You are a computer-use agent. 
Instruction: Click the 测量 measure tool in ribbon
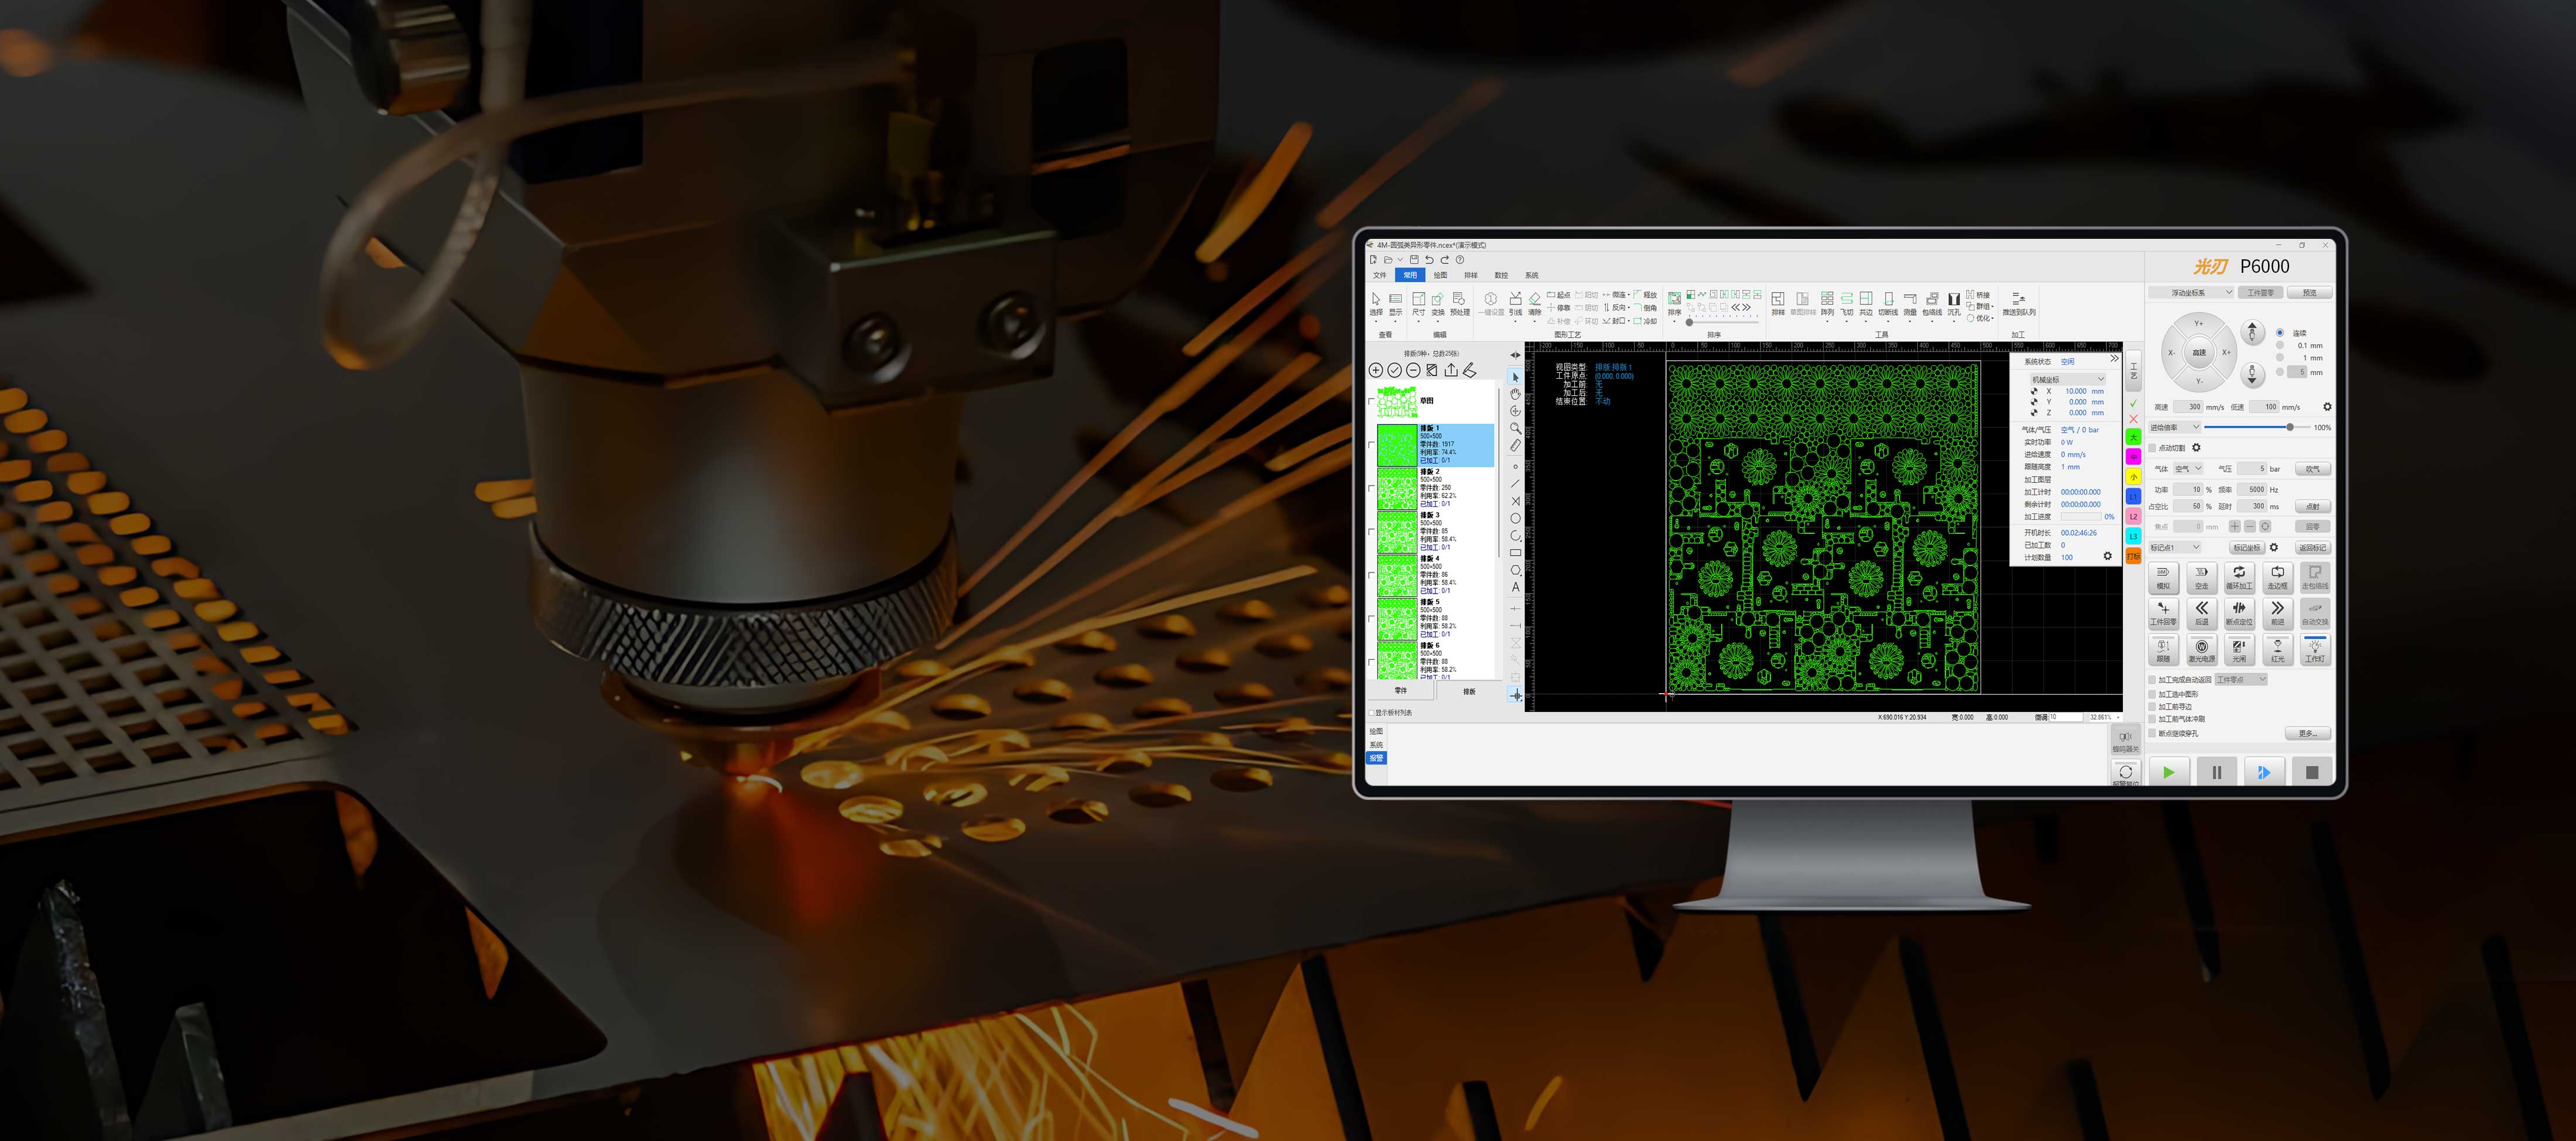coord(1910,300)
